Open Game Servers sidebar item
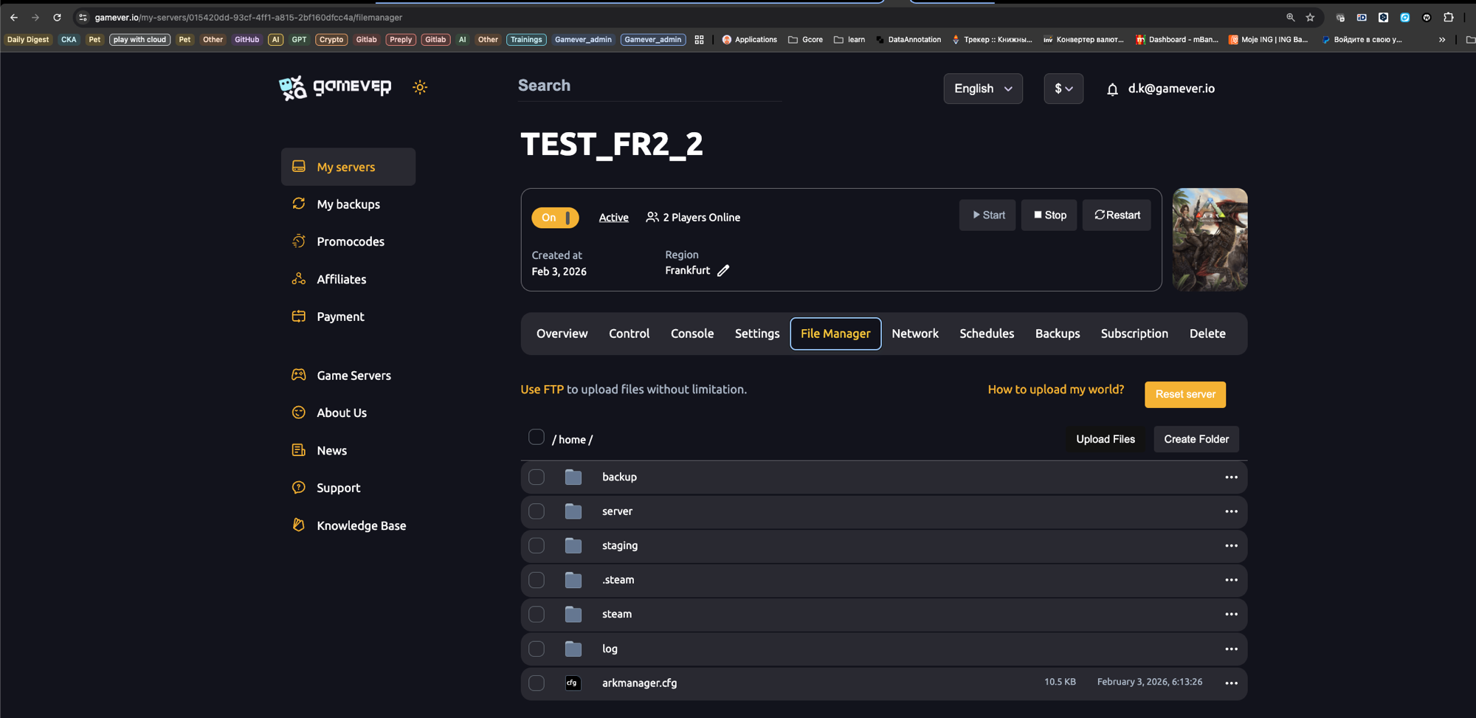The width and height of the screenshot is (1476, 718). coord(348,376)
